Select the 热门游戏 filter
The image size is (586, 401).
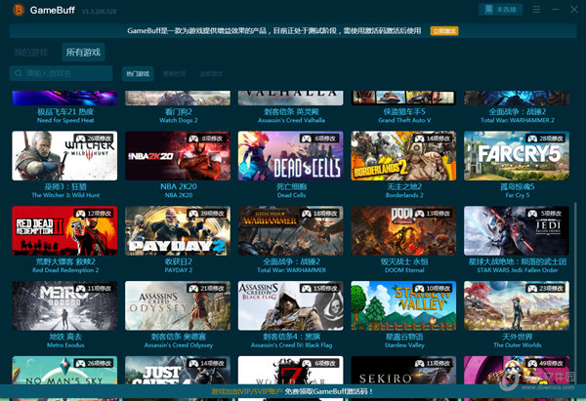[x=138, y=74]
